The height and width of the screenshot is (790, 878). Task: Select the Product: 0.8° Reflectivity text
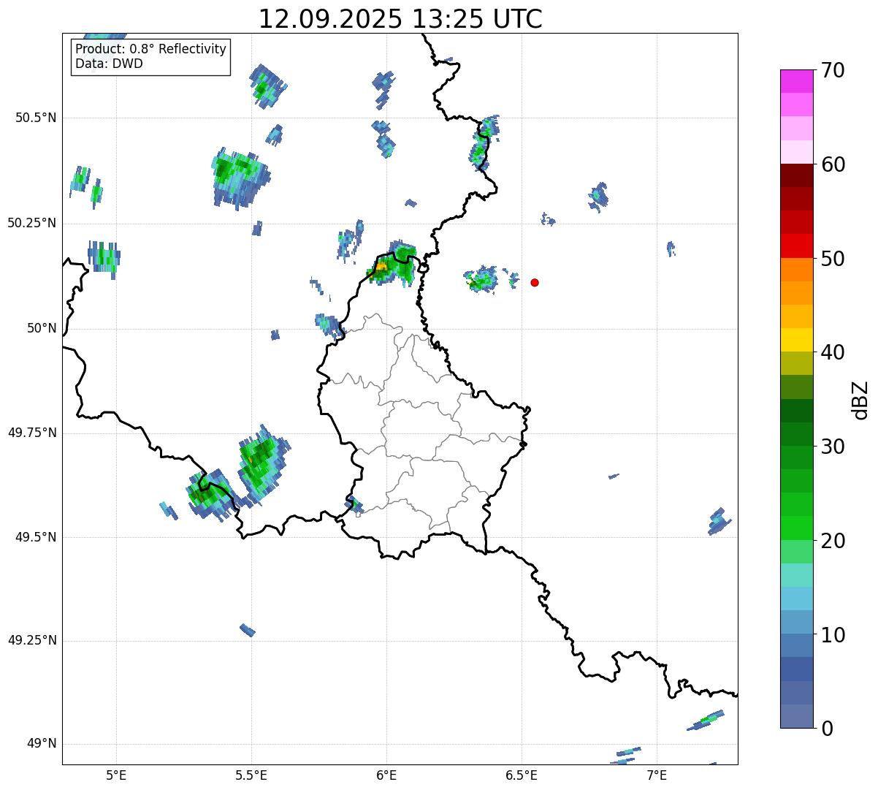pos(150,49)
